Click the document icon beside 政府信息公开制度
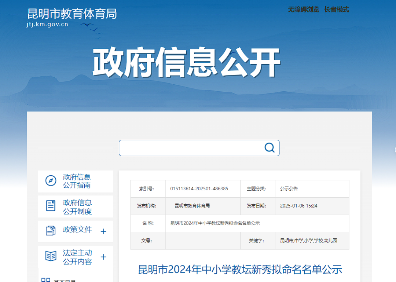This screenshot has height=282, width=396. coord(51,206)
